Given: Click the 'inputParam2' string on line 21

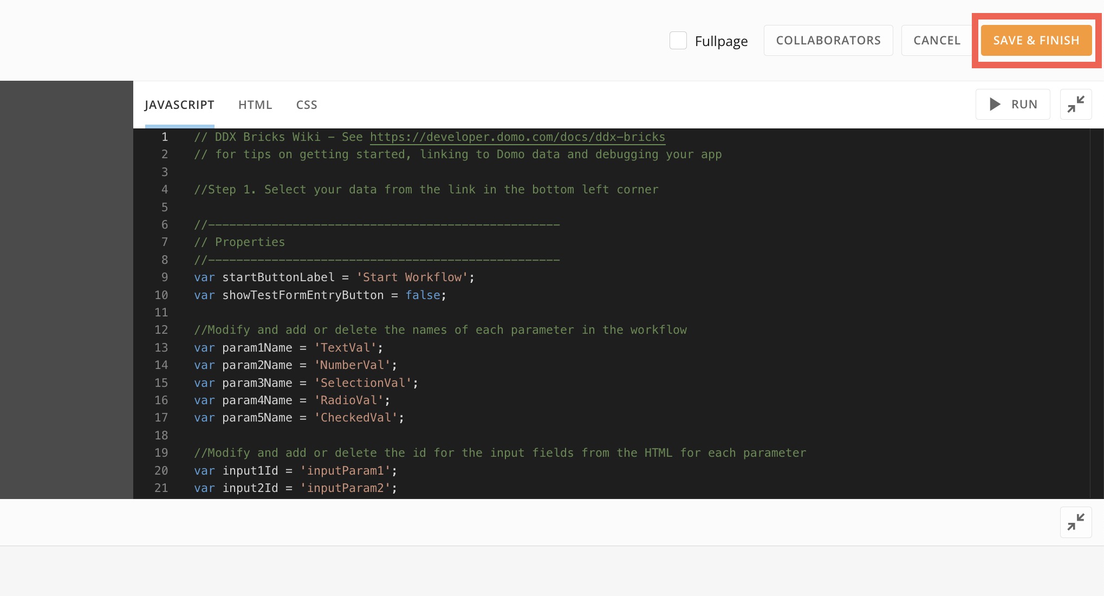Looking at the screenshot, I should 348,488.
